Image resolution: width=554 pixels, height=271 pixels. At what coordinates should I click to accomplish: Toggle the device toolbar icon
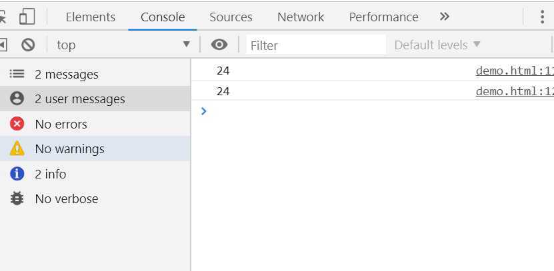(27, 17)
